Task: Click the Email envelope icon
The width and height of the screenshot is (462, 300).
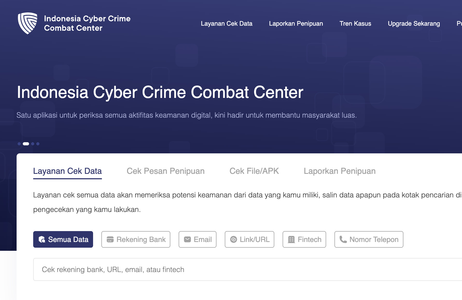Action: coord(187,239)
